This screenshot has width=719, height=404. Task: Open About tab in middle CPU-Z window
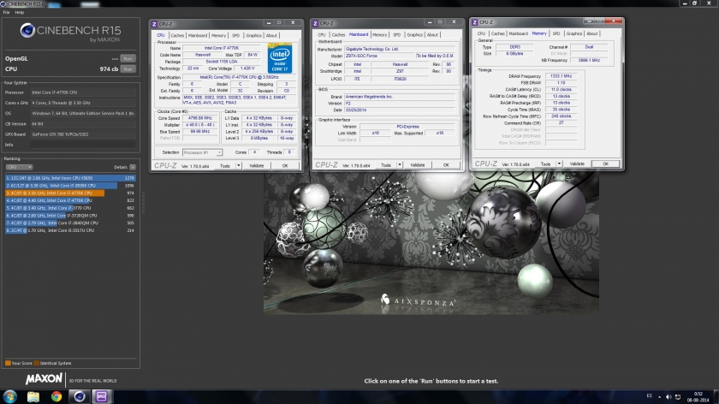pyautogui.click(x=432, y=35)
